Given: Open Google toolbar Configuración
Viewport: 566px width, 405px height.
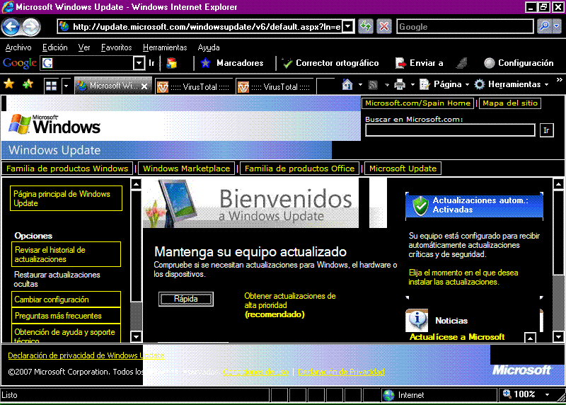Looking at the screenshot, I should (x=519, y=63).
